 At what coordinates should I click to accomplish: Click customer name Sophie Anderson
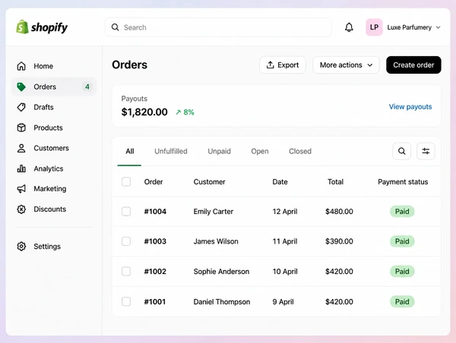221,271
